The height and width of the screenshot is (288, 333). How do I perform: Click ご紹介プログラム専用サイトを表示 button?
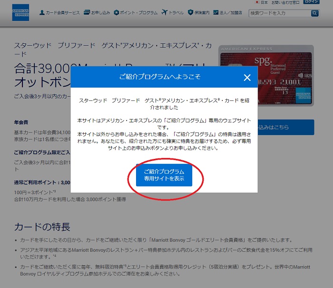(164, 175)
